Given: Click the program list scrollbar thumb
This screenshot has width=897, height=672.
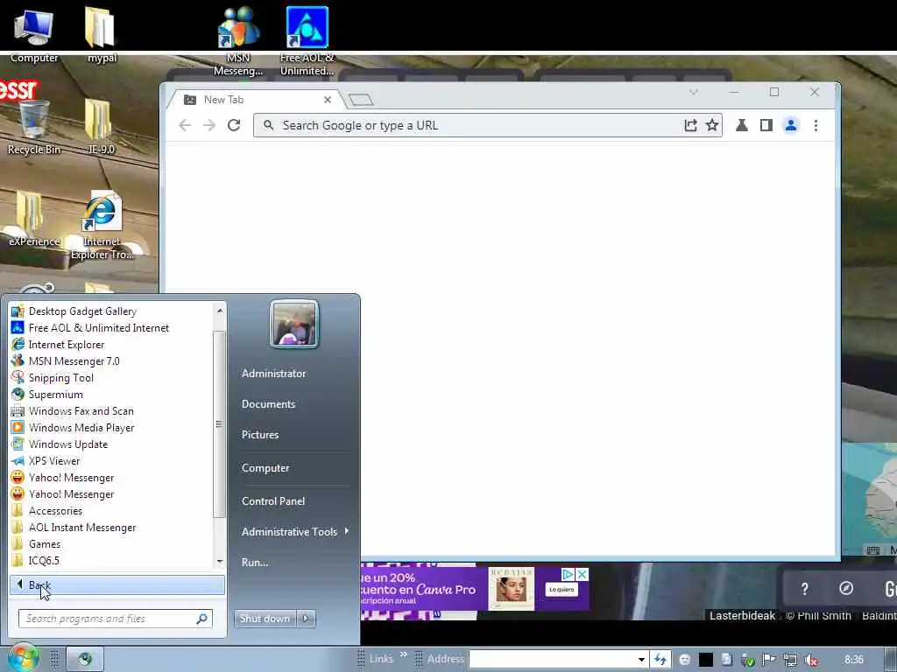Looking at the screenshot, I should [x=219, y=424].
